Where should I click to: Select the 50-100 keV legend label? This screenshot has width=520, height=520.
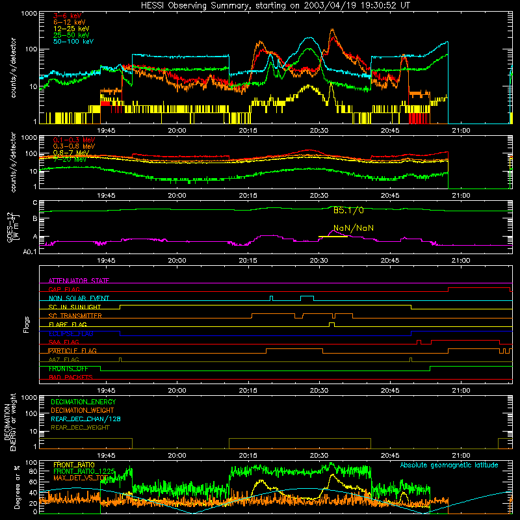tap(73, 42)
